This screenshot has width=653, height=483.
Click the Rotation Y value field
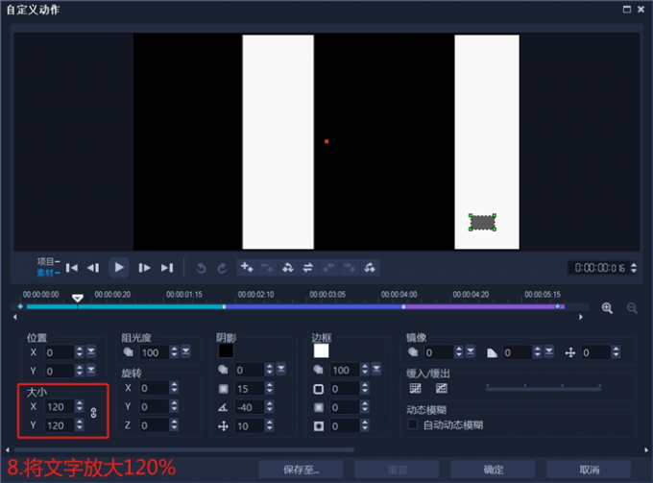coord(154,406)
